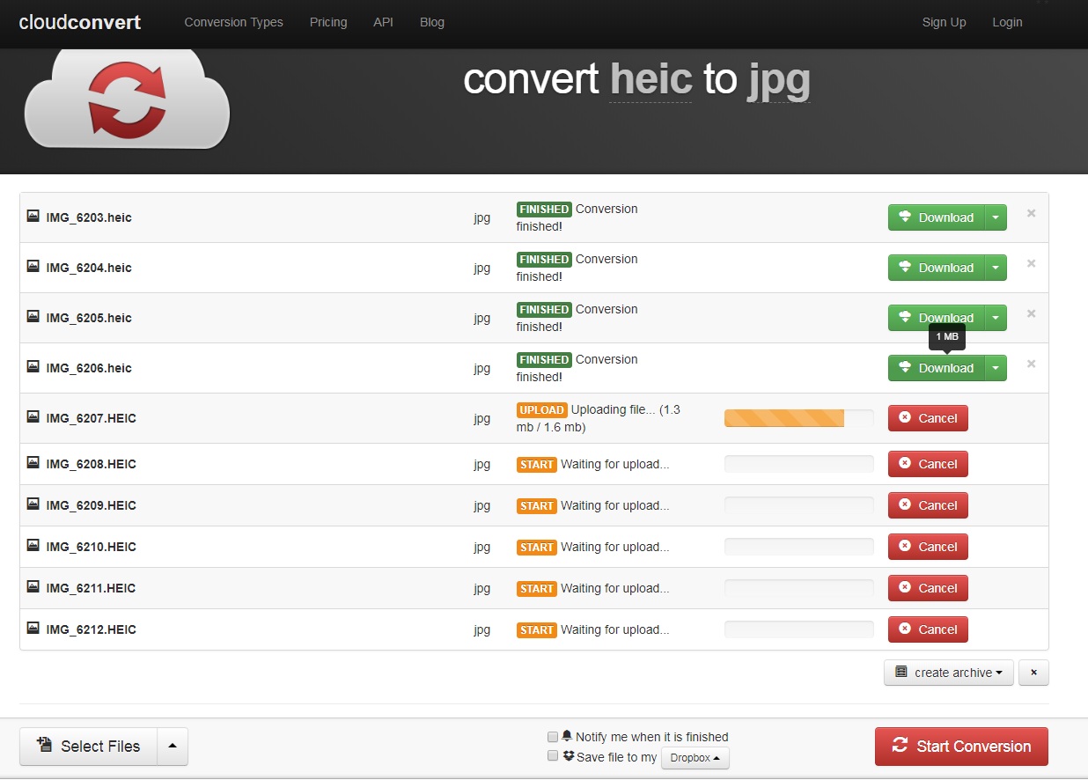The image size is (1088, 780).
Task: Expand download options arrow for IMG_6204.heic
Action: [x=995, y=268]
